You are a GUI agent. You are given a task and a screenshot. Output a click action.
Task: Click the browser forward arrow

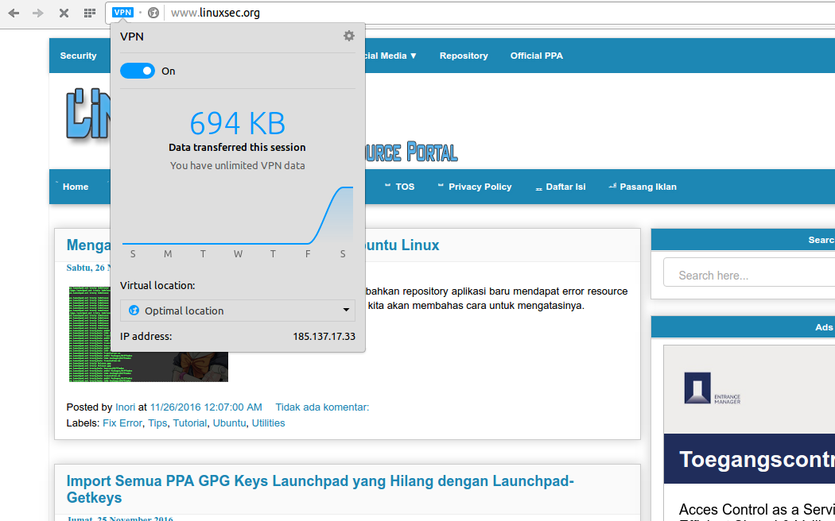tap(38, 13)
